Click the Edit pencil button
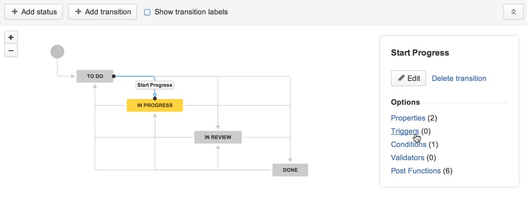527x211 pixels. 409,78
